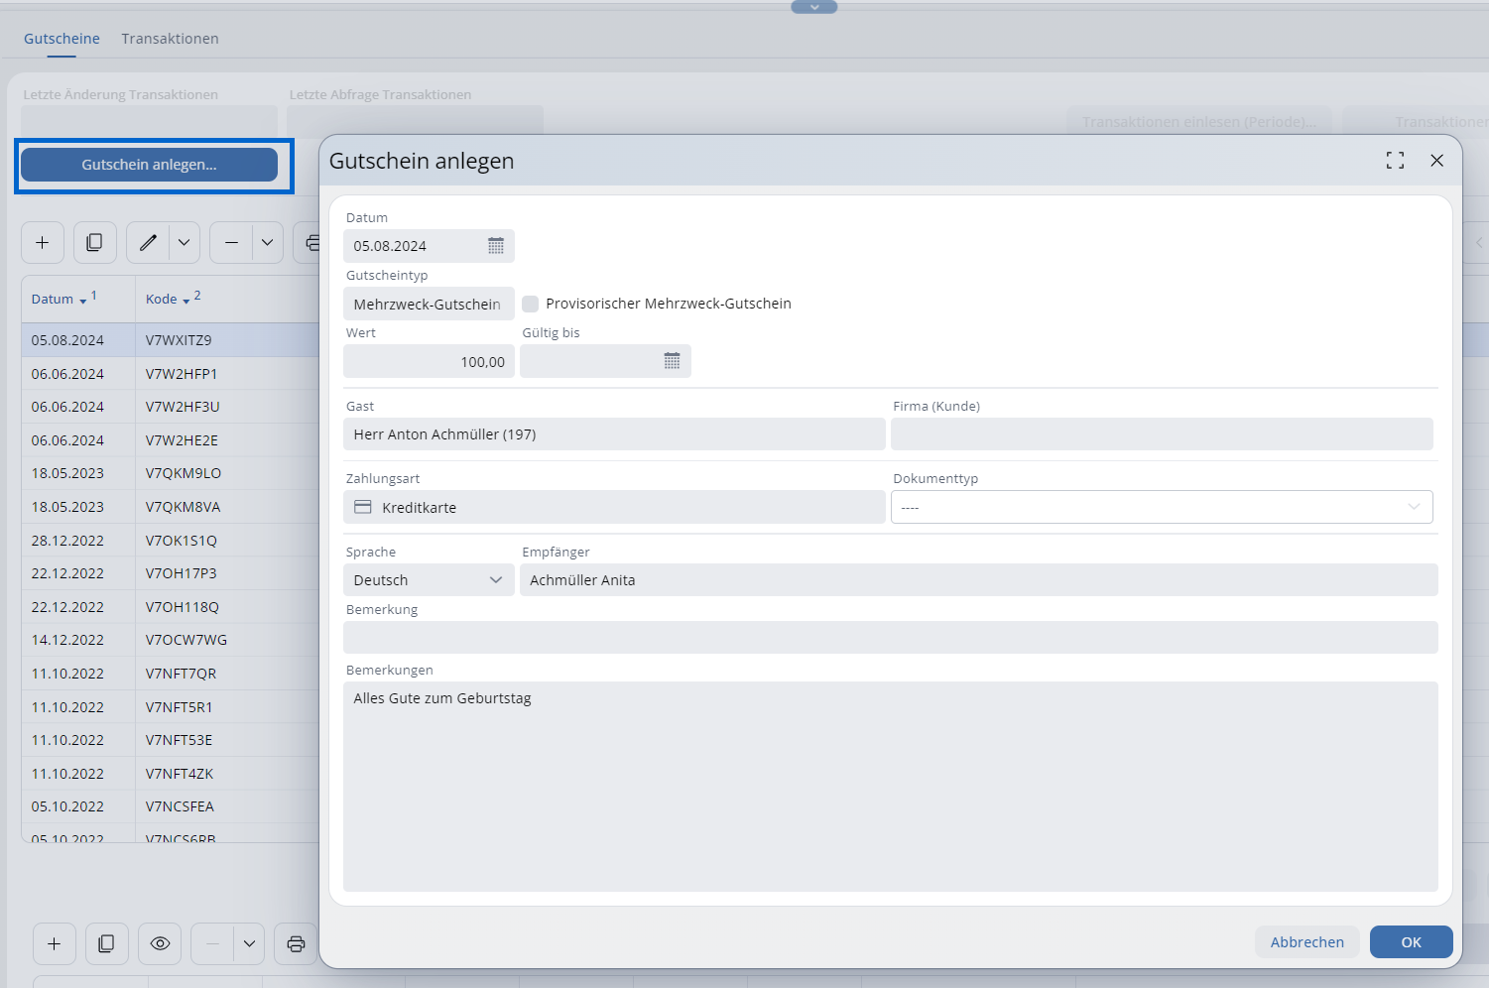Sort the table by Kode column header
The height and width of the screenshot is (988, 1489).
[162, 299]
